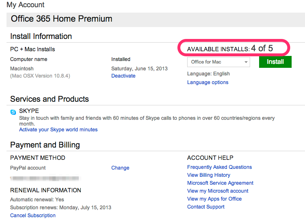The width and height of the screenshot is (305, 219).
Task: Select '(Mac OSX Version 10.8.4)' text
Action: pos(40,76)
